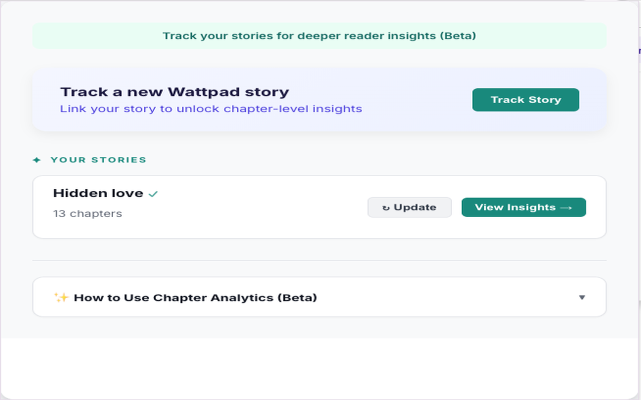Click the Track Story button

point(525,99)
